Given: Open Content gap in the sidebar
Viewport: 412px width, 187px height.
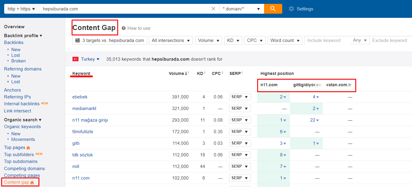Looking at the screenshot, I should [x=17, y=182].
